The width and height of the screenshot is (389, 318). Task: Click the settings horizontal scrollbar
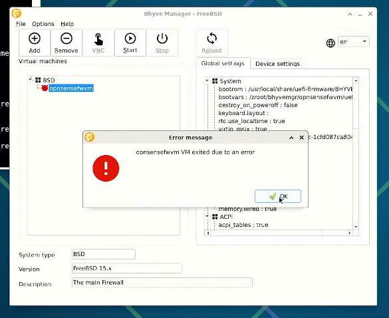pyautogui.click(x=278, y=233)
